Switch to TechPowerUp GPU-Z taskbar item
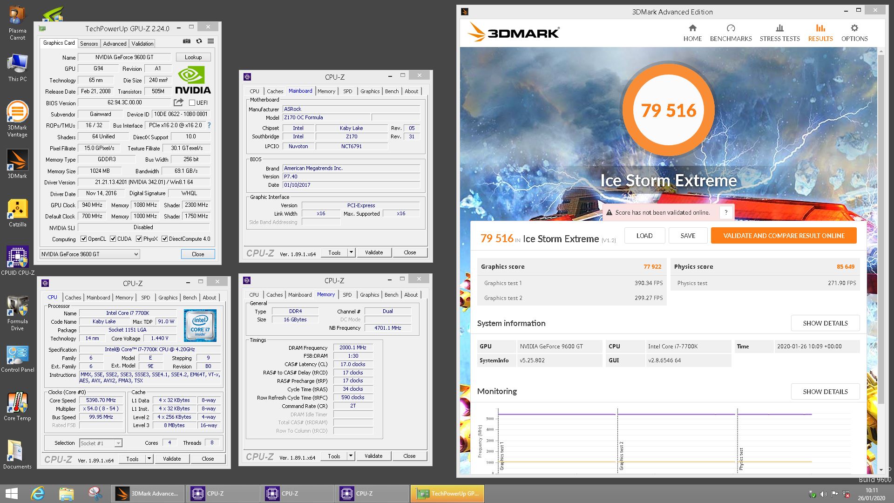Screen dimensions: 894x503 447,493
